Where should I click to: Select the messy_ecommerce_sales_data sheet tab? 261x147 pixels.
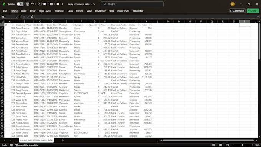(36, 140)
